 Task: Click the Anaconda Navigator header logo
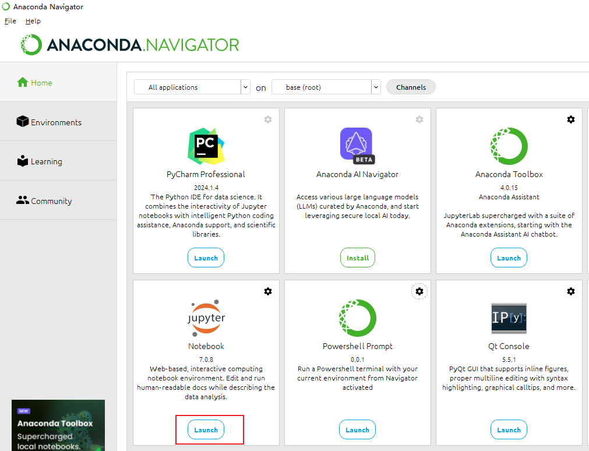[x=129, y=45]
